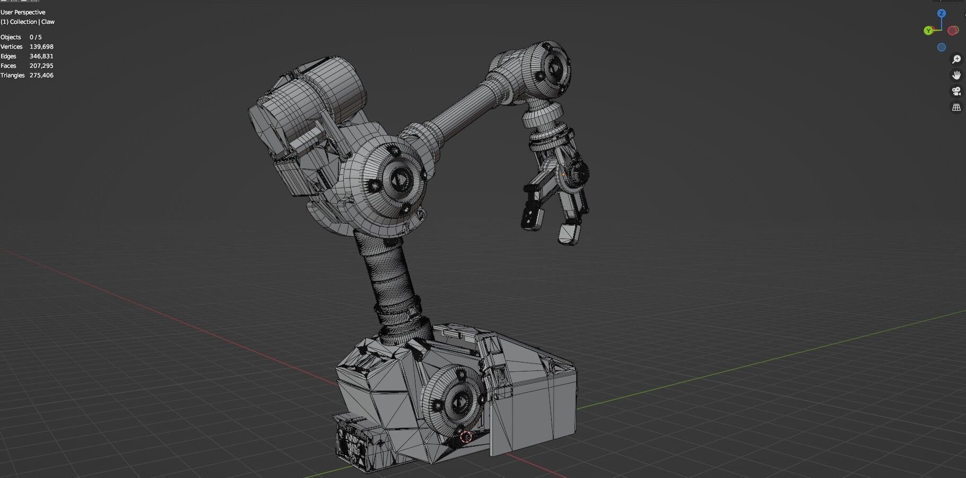Click the '(1) Collection | Claw' text
This screenshot has height=478, width=966.
(28, 22)
